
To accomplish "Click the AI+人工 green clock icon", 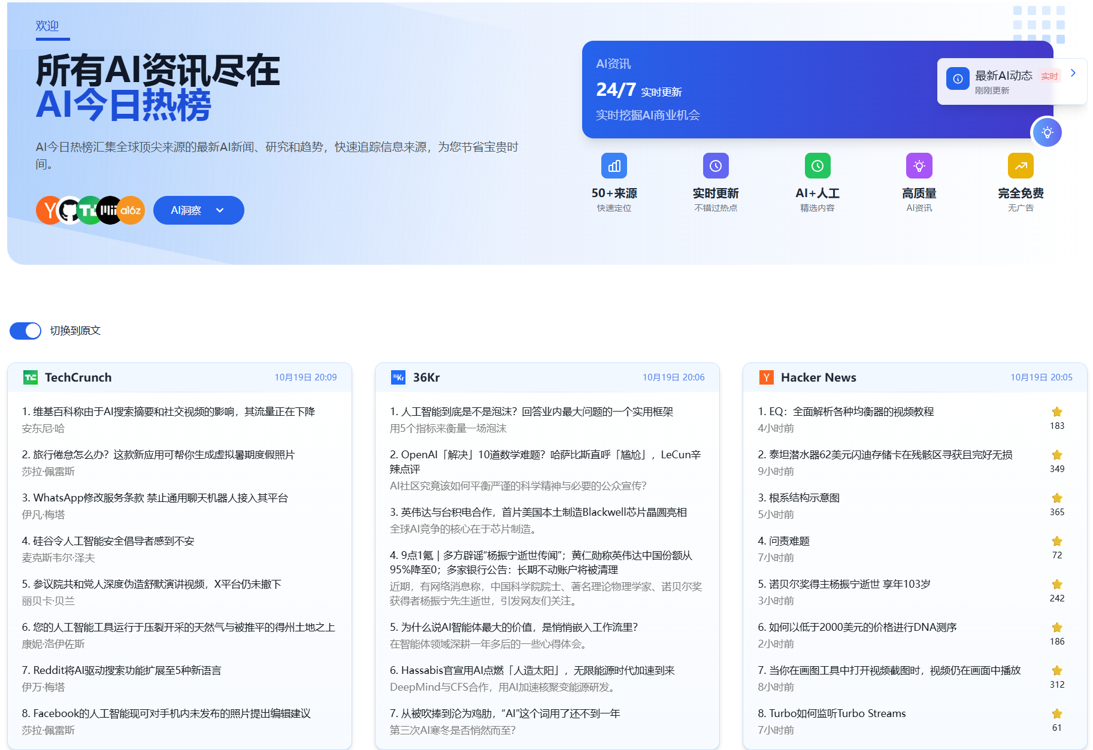I will coord(818,166).
